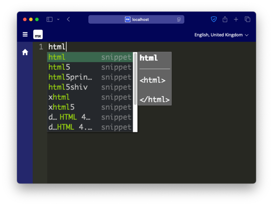Click the website settings icon in address bar
The height and width of the screenshot is (206, 273).
pyautogui.click(x=179, y=19)
